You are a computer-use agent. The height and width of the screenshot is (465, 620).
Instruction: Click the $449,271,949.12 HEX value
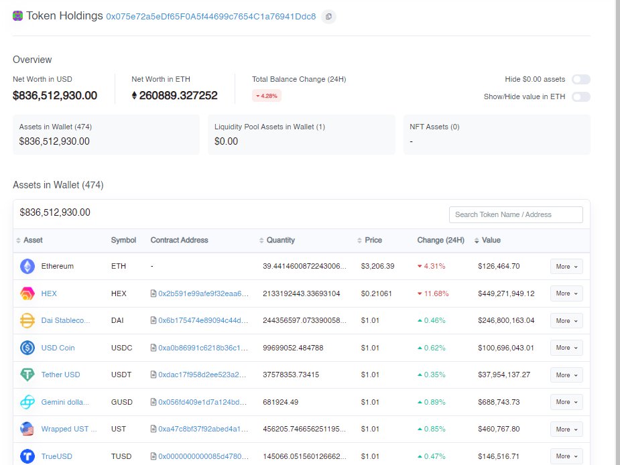(x=506, y=293)
